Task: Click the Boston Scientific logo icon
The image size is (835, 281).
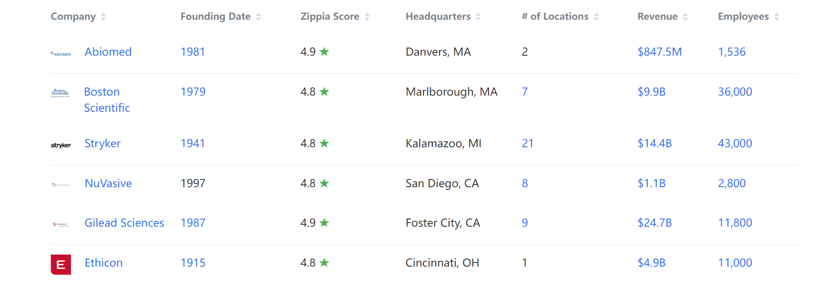Action: point(61,93)
